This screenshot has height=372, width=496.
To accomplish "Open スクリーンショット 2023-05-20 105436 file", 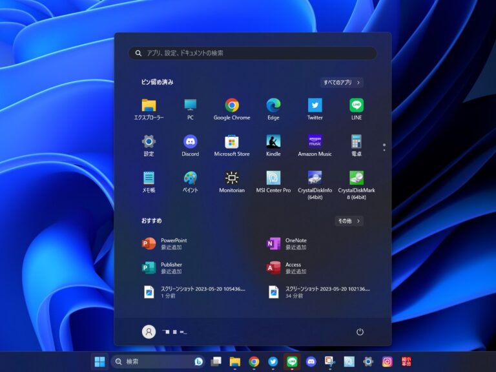I will [193, 292].
